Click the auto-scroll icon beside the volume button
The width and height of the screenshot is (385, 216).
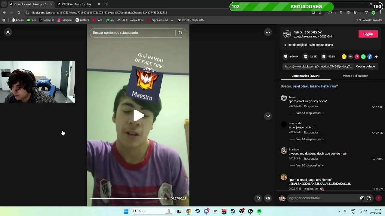click(x=258, y=198)
